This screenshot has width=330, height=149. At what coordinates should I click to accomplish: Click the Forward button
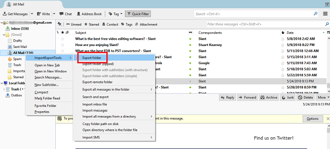247,97
